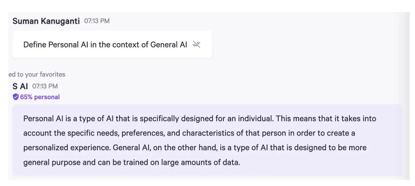
Task: Click the timestamp beside S AI
Action: 45,86
